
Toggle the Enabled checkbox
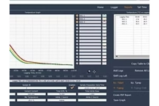72,88
